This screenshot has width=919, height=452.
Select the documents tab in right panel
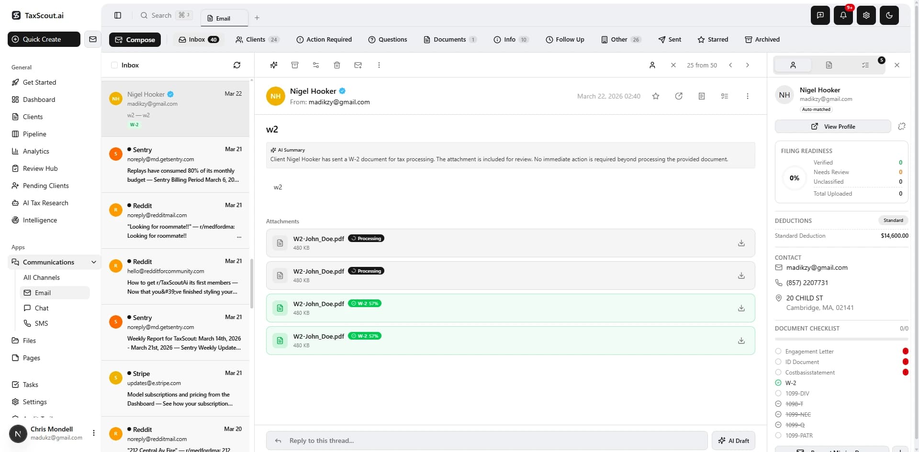(829, 65)
